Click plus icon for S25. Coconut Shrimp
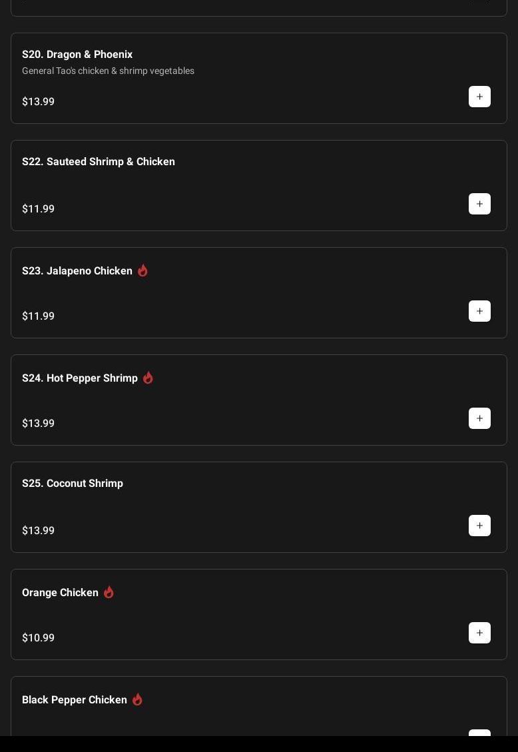The image size is (518, 752). (x=479, y=526)
